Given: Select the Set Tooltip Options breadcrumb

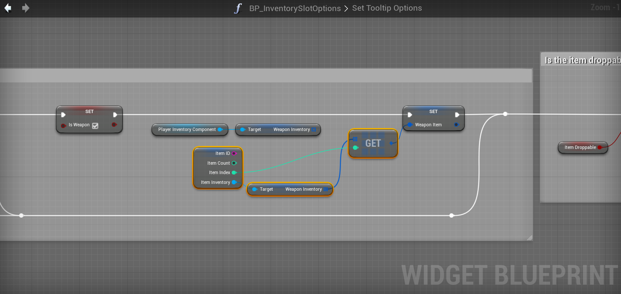Looking at the screenshot, I should [387, 8].
